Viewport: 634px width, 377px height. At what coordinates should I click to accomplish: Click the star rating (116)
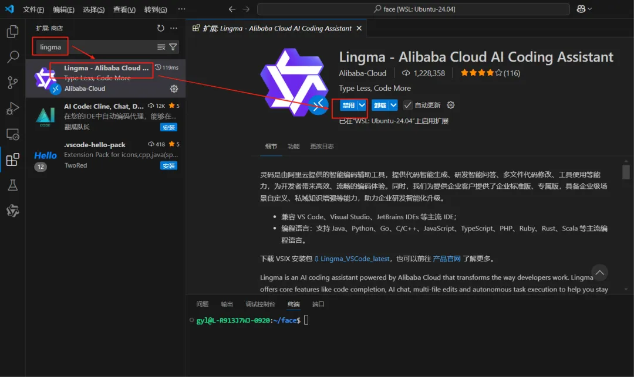point(490,73)
